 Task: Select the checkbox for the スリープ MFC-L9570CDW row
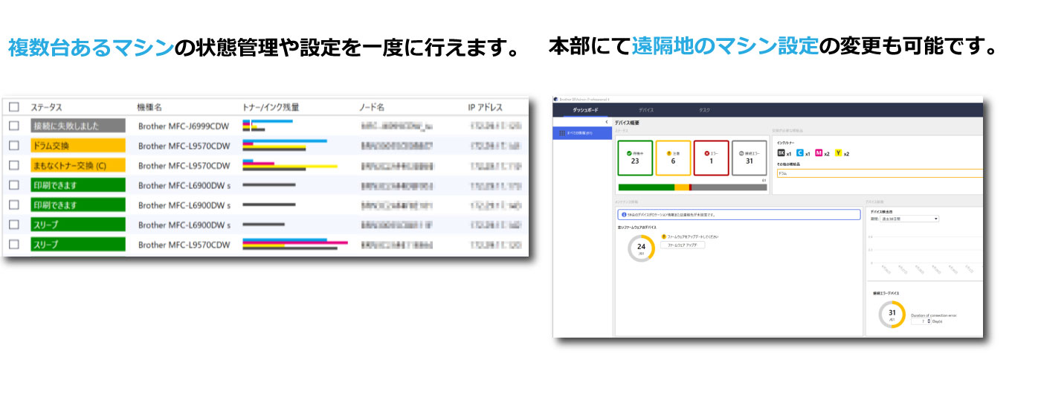[14, 245]
